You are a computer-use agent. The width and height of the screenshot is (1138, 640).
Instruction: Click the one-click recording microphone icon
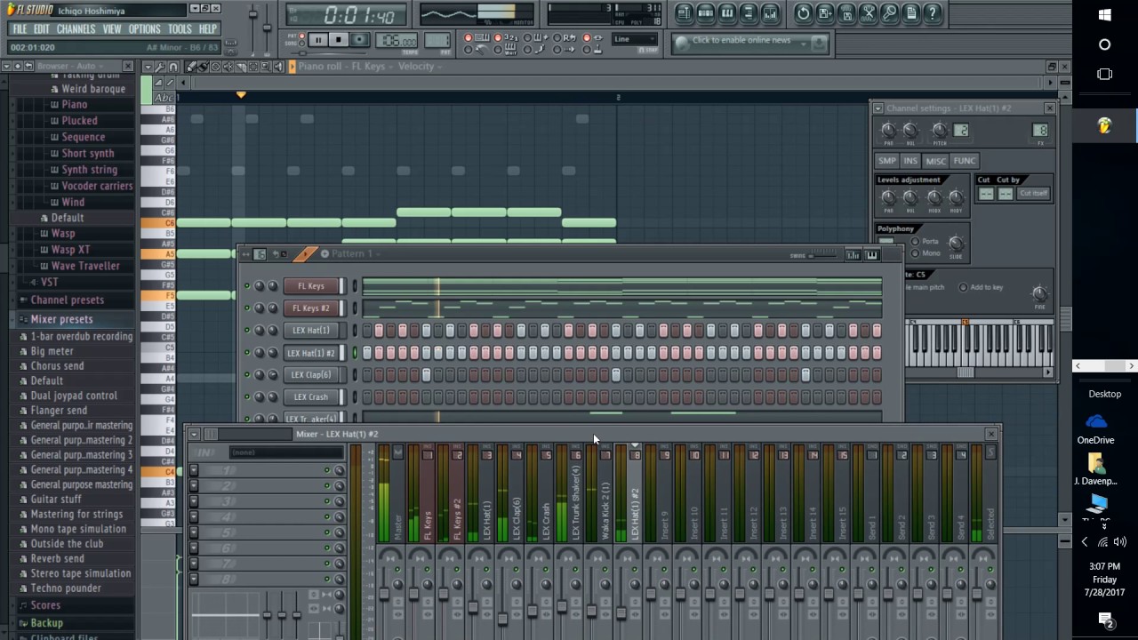click(x=889, y=13)
